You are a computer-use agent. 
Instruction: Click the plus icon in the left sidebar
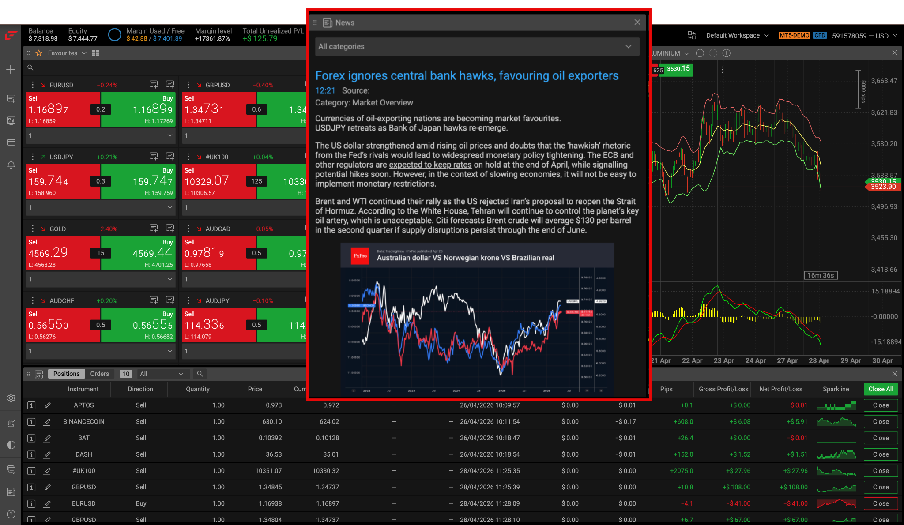click(11, 70)
